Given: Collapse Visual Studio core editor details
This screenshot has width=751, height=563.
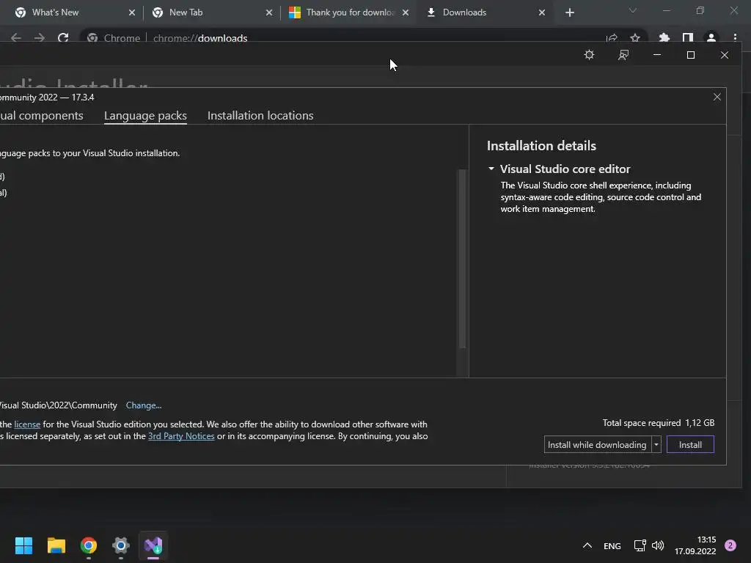Looking at the screenshot, I should tap(491, 169).
